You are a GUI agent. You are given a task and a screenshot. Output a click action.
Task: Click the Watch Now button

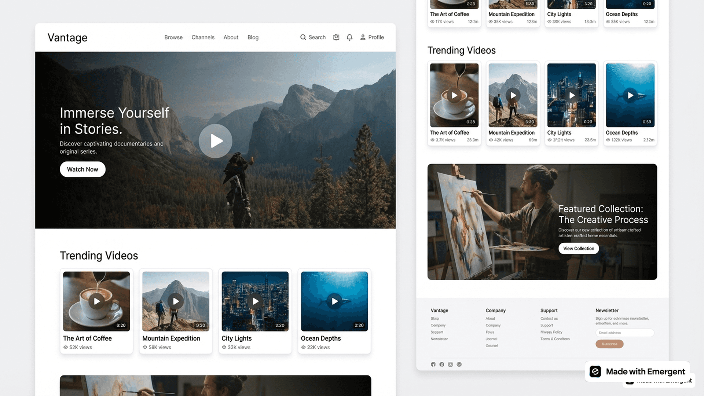tap(82, 169)
